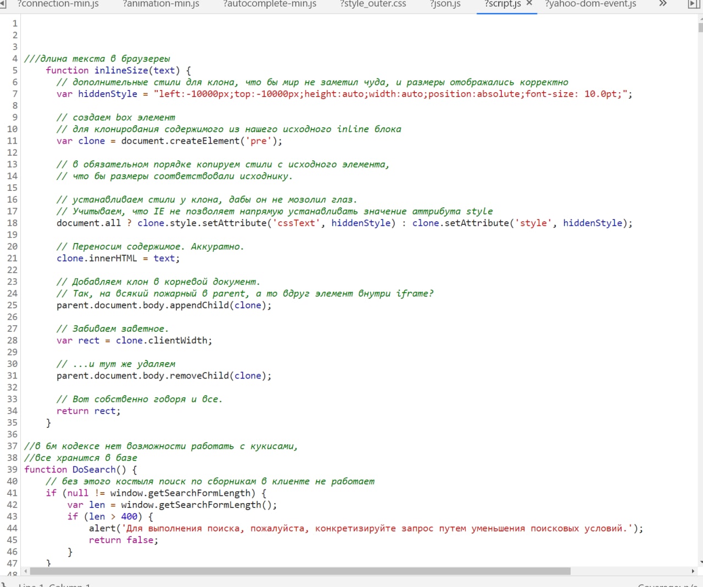Image resolution: width=703 pixels, height=587 pixels.
Task: Select the ?autocomplete-min.js tab
Action: coord(270,4)
